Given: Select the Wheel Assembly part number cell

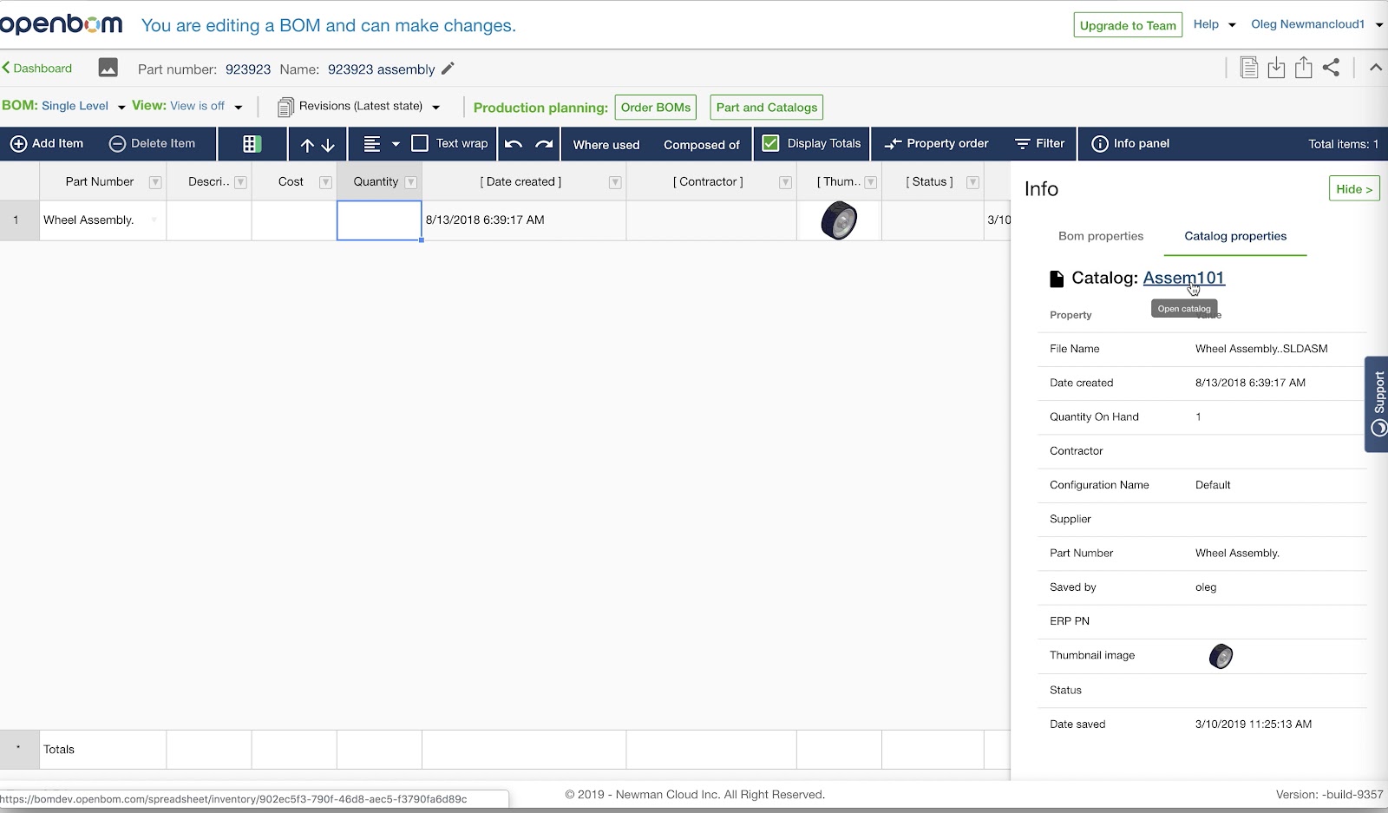Looking at the screenshot, I should (x=103, y=220).
